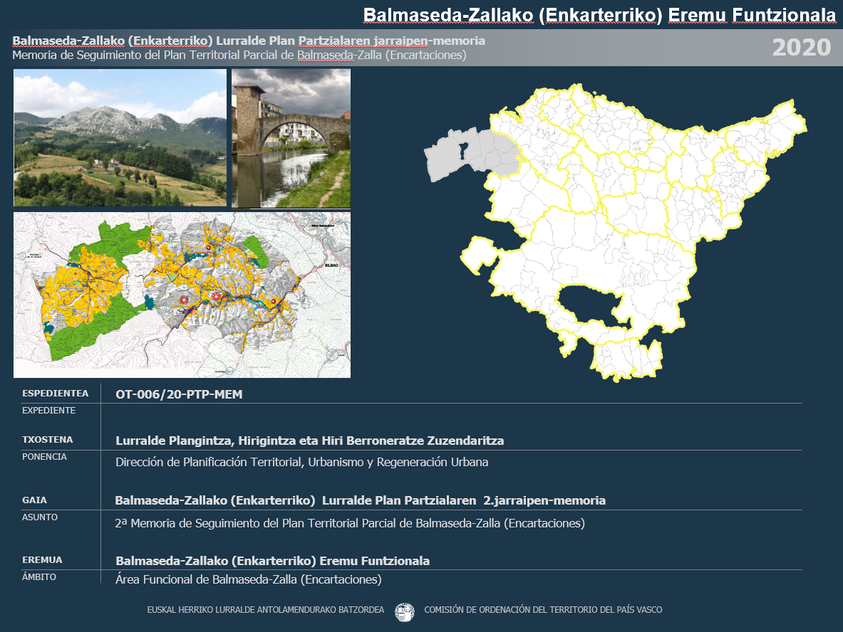Click the subtitle 'Memoria de Seguimiento del Plan Territorial Parcial'

(239, 55)
